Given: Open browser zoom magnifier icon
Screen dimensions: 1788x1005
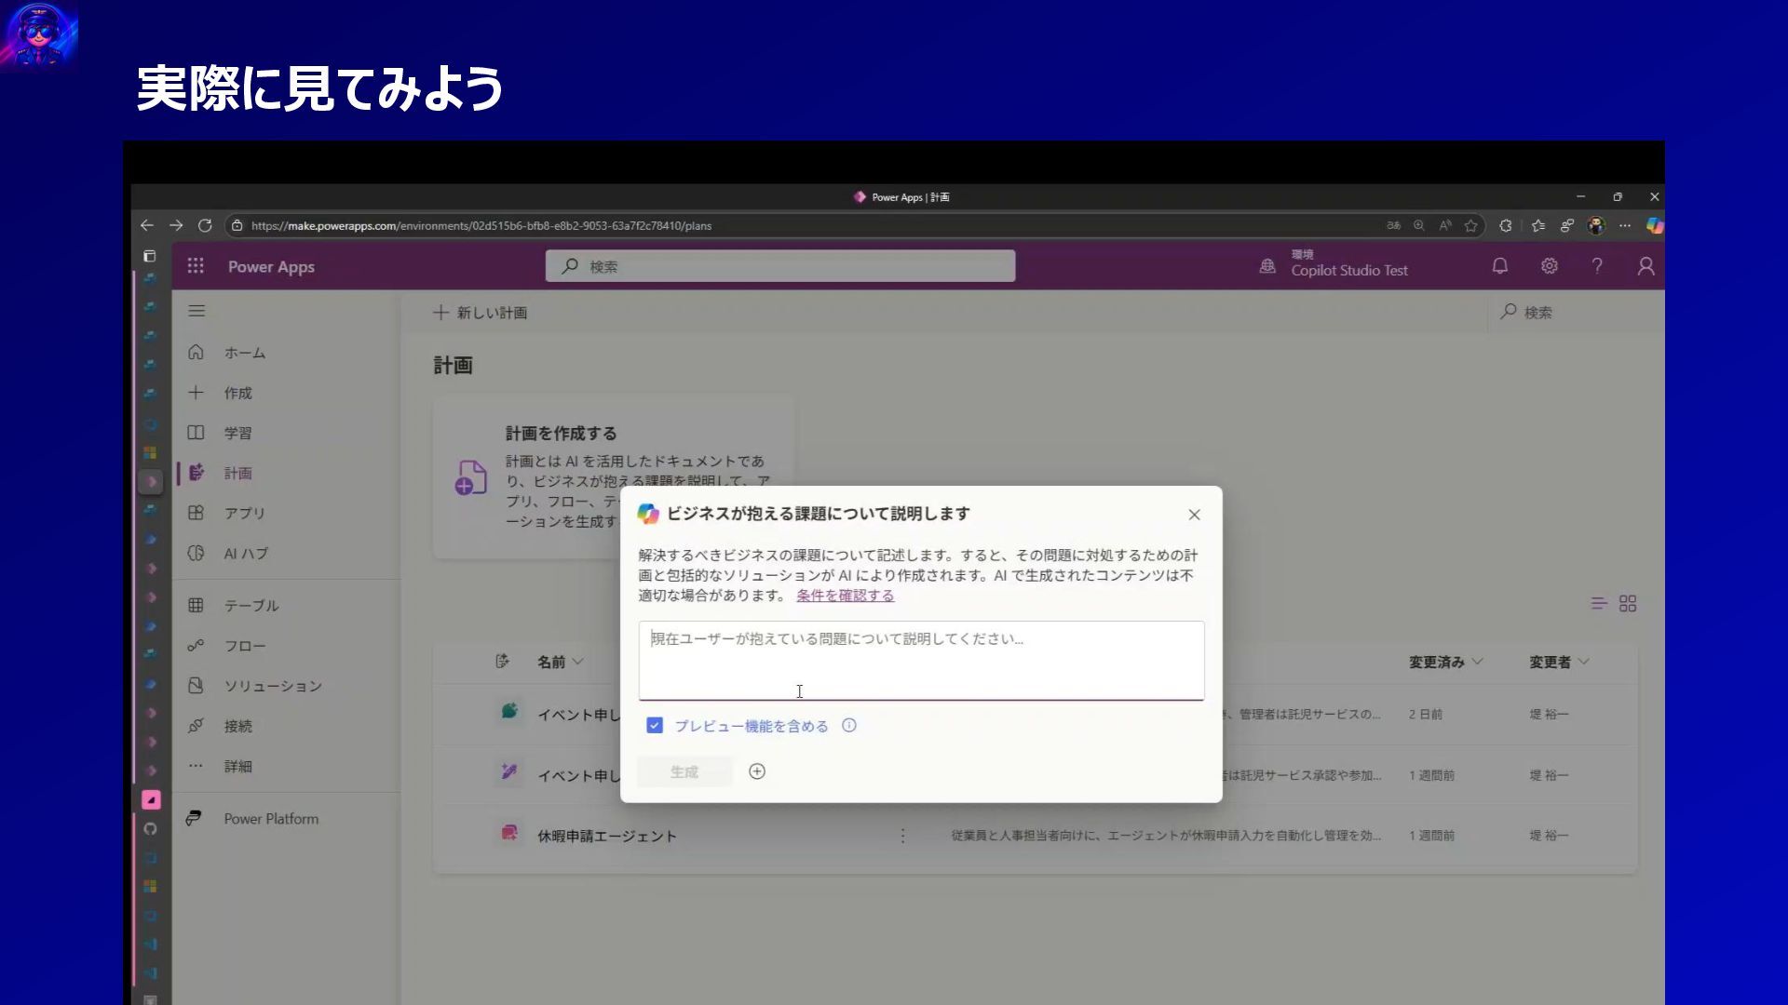Looking at the screenshot, I should coord(1418,225).
